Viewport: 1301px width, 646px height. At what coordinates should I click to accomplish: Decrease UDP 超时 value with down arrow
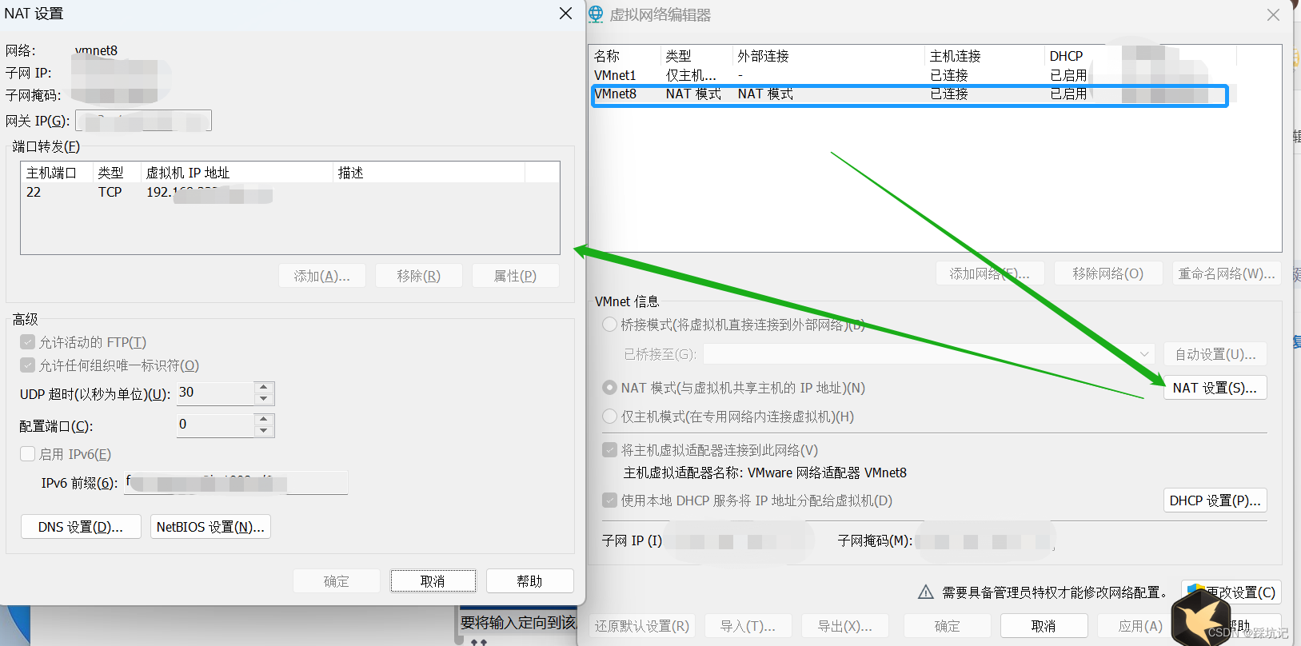(x=264, y=399)
